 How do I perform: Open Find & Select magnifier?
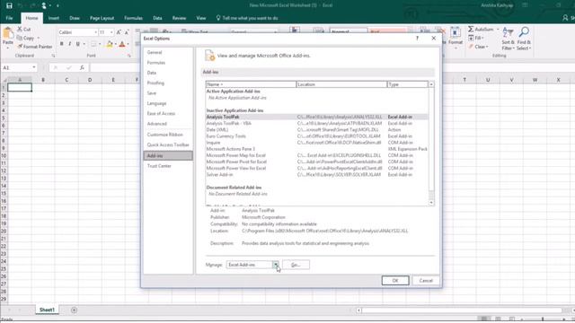[x=524, y=39]
